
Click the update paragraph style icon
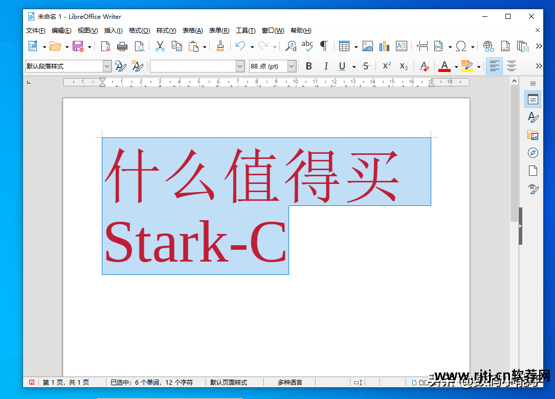click(120, 66)
